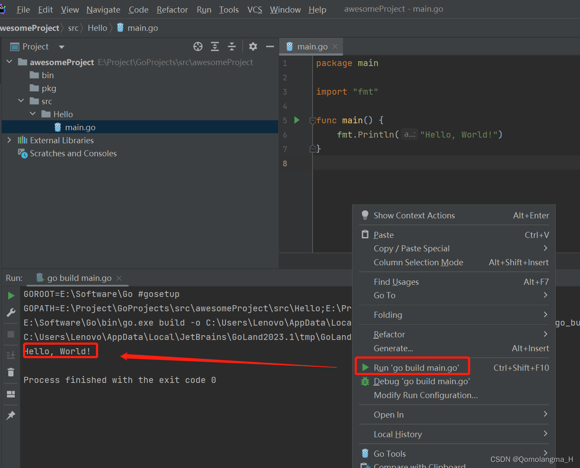The width and height of the screenshot is (580, 468).
Task: Open the Refactor menu in menu bar
Action: click(172, 9)
